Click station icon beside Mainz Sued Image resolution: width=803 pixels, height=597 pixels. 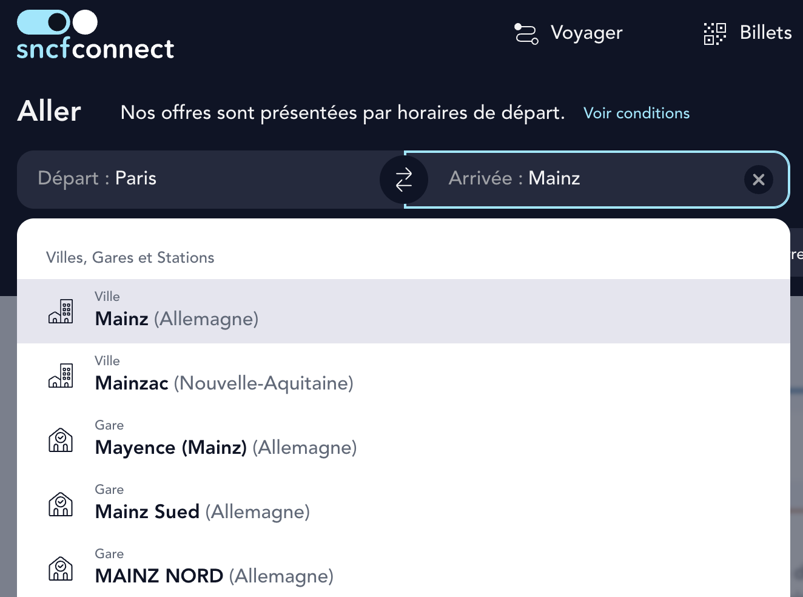point(61,504)
